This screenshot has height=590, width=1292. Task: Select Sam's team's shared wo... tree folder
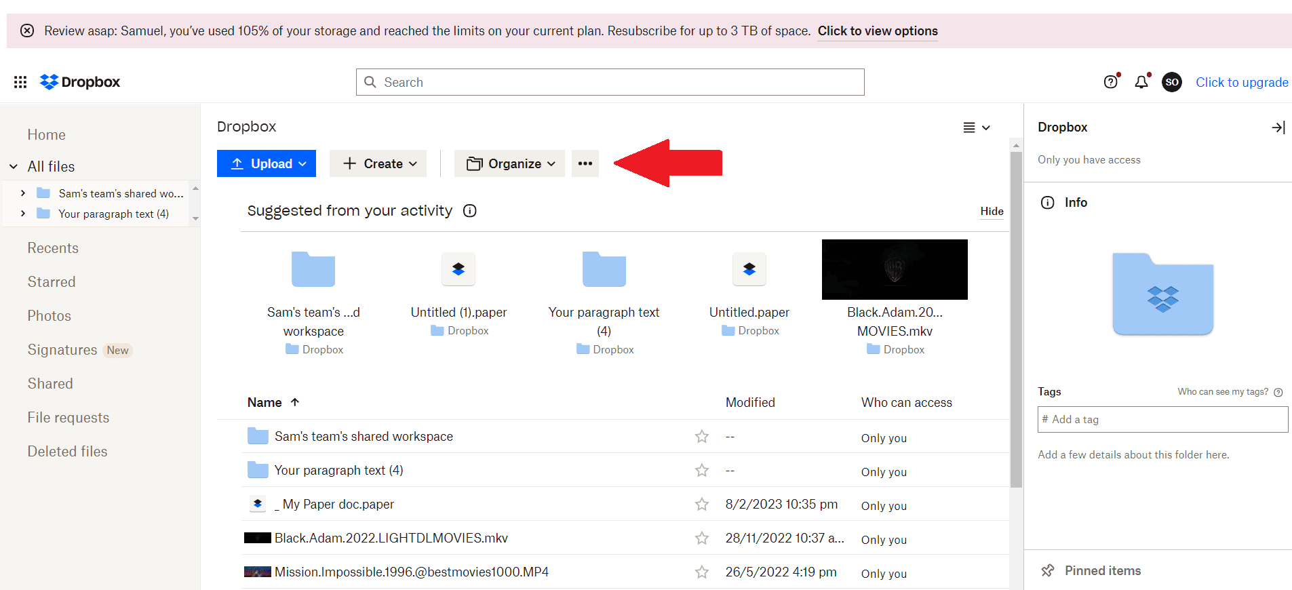pos(121,193)
